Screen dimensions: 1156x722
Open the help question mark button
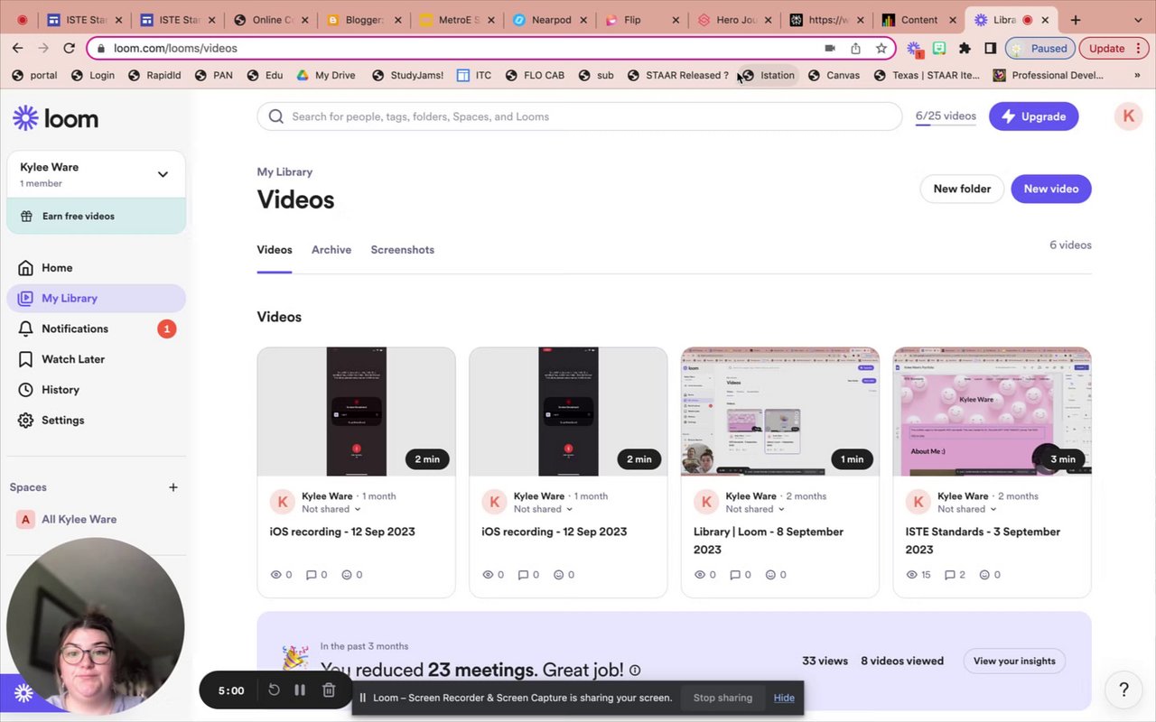1123,690
